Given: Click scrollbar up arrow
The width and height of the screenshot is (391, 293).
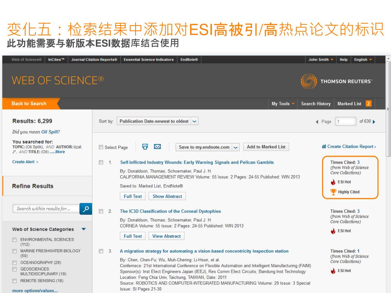Looking at the screenshot, I should pyautogui.click(x=388, y=58).
